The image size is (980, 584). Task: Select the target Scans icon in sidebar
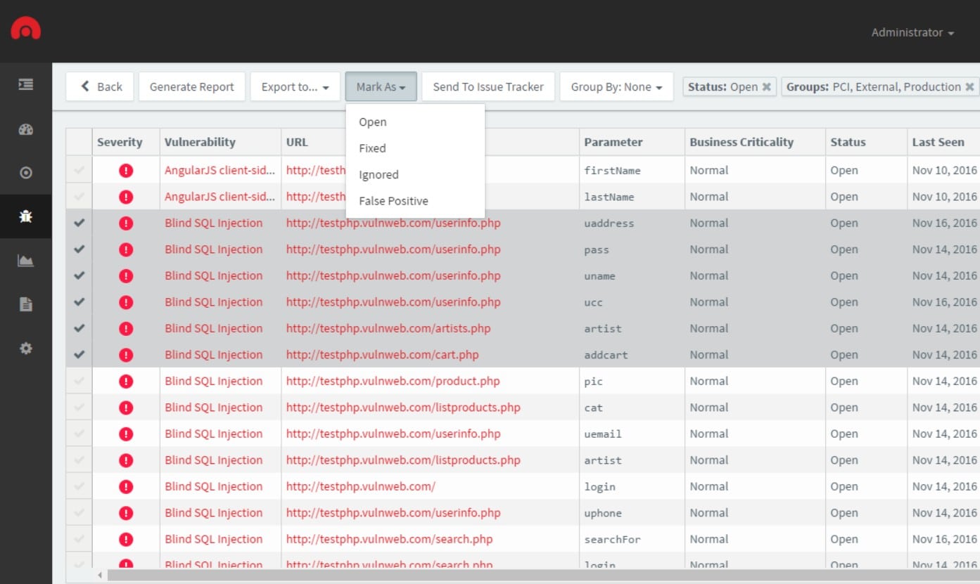[x=25, y=172]
